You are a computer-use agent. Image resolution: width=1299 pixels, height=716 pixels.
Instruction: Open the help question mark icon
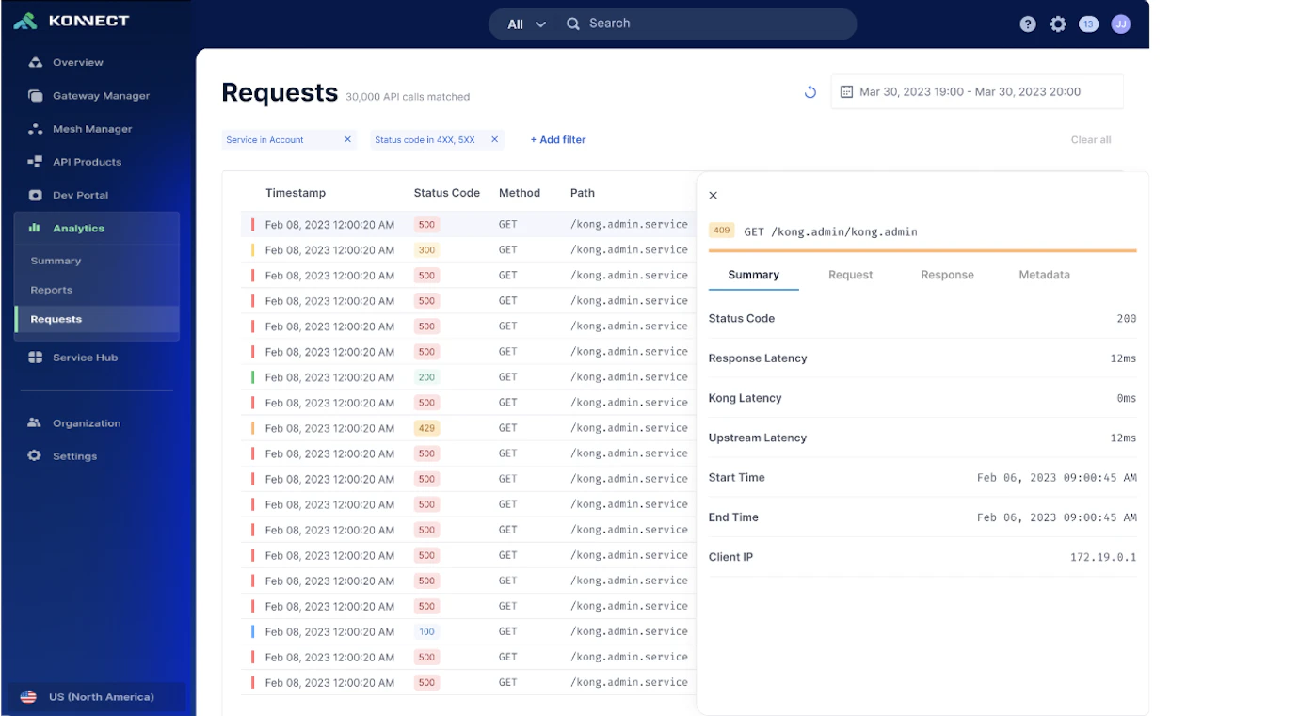pyautogui.click(x=1028, y=24)
